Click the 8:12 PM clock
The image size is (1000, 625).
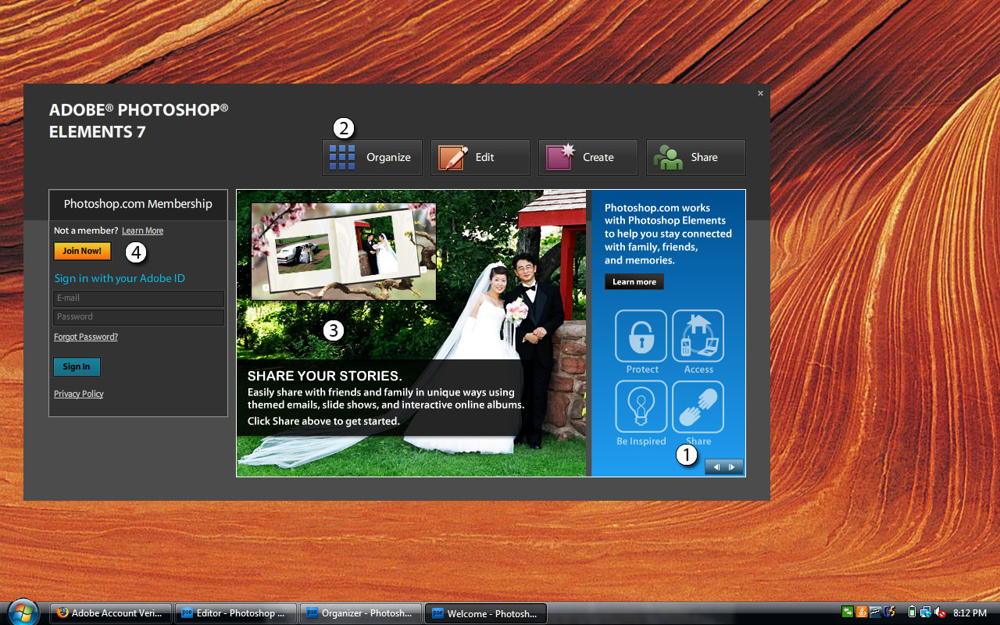click(x=970, y=612)
